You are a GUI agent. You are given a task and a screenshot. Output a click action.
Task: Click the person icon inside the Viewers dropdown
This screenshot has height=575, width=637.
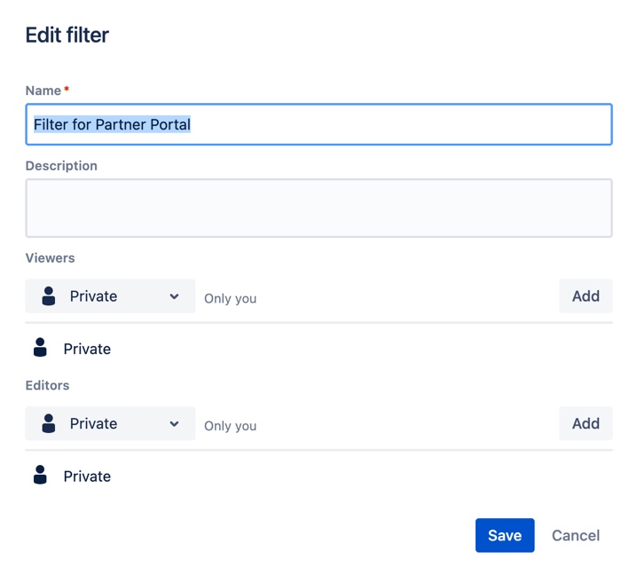49,296
